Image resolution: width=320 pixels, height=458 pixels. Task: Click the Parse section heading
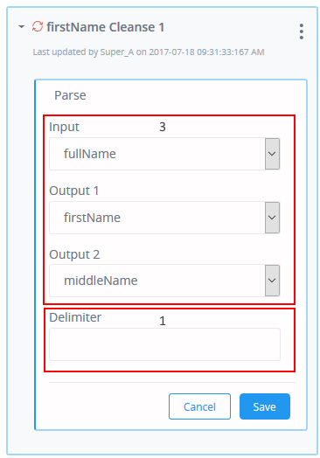coord(70,95)
